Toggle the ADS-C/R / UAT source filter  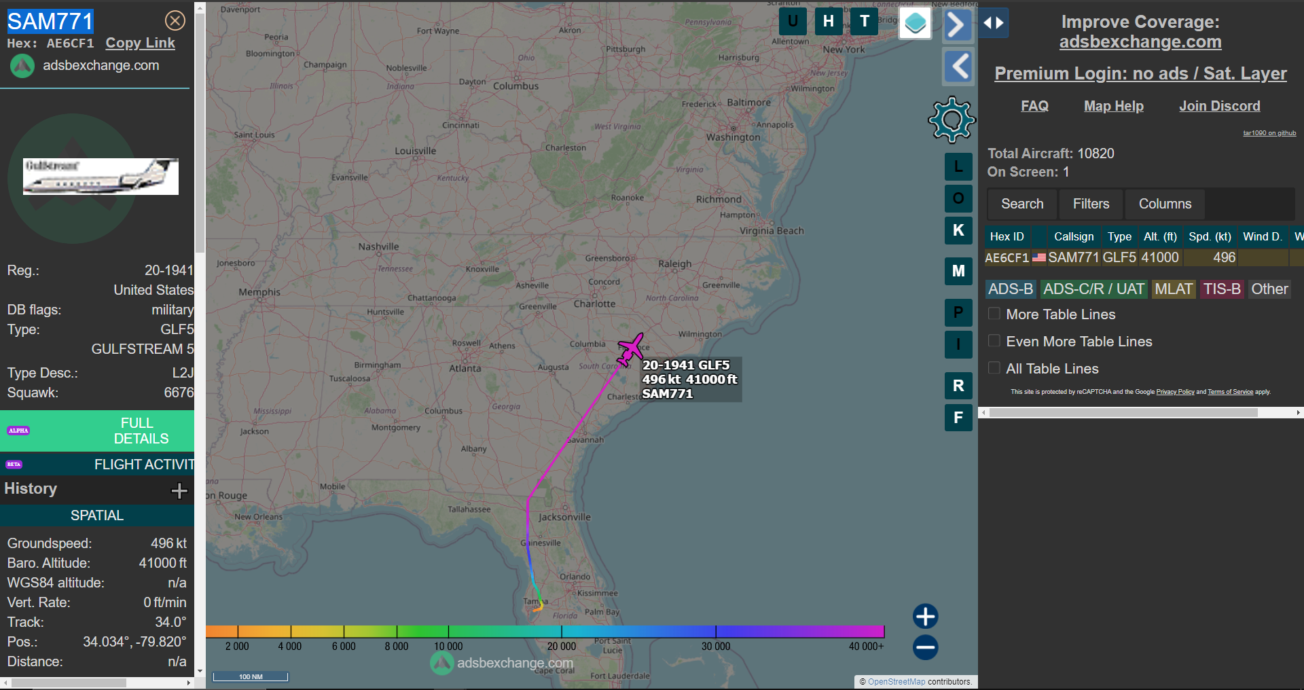(x=1093, y=289)
